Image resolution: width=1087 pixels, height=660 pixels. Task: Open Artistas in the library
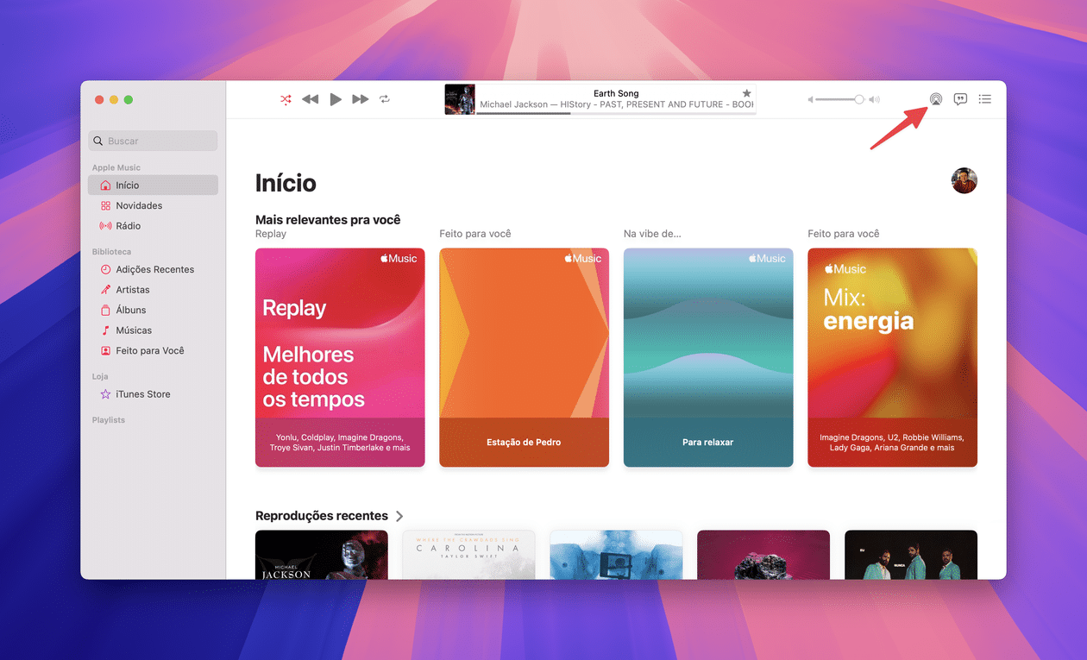(x=153, y=290)
